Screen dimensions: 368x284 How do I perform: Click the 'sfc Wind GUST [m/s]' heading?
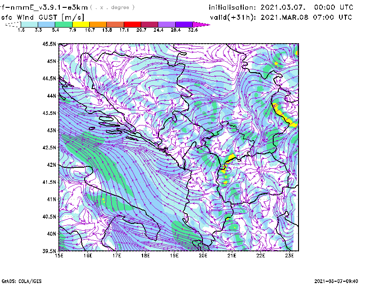tap(42, 17)
